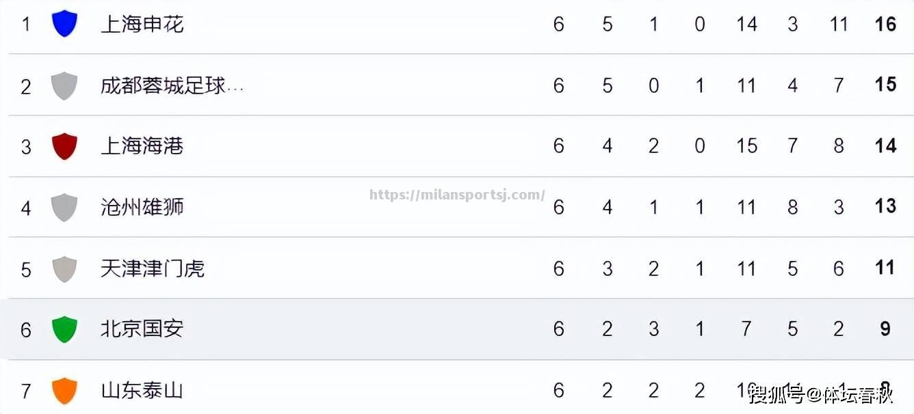Click the gray shield beside 成都蓉城足球

(x=64, y=85)
